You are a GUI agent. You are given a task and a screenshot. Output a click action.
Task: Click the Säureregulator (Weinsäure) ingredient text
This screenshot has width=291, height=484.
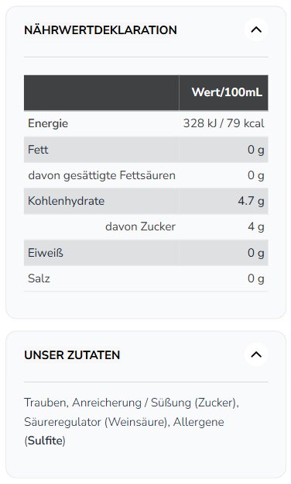(x=97, y=422)
